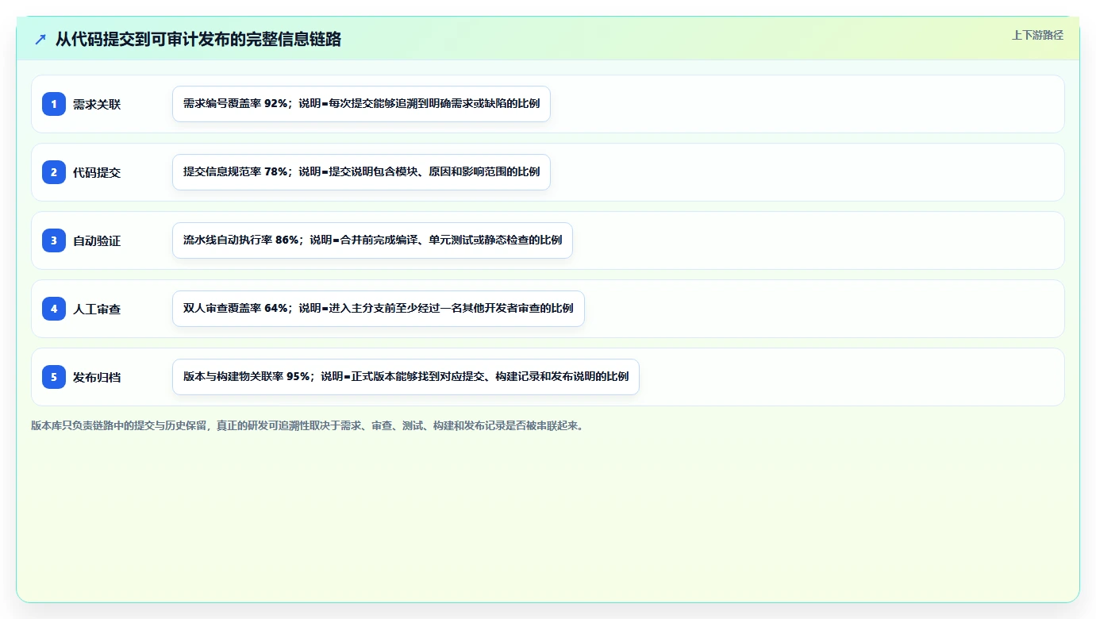Select step number 3 badge
Viewport: 1096px width, 619px height.
pyautogui.click(x=54, y=240)
